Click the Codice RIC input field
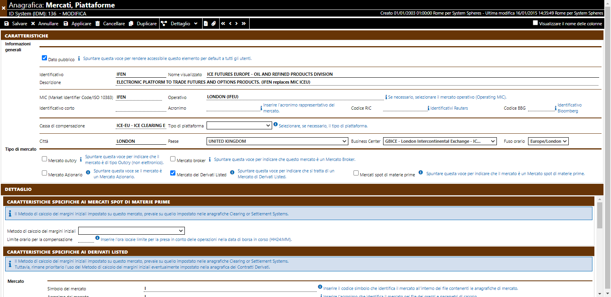The image size is (611, 297). [x=404, y=108]
